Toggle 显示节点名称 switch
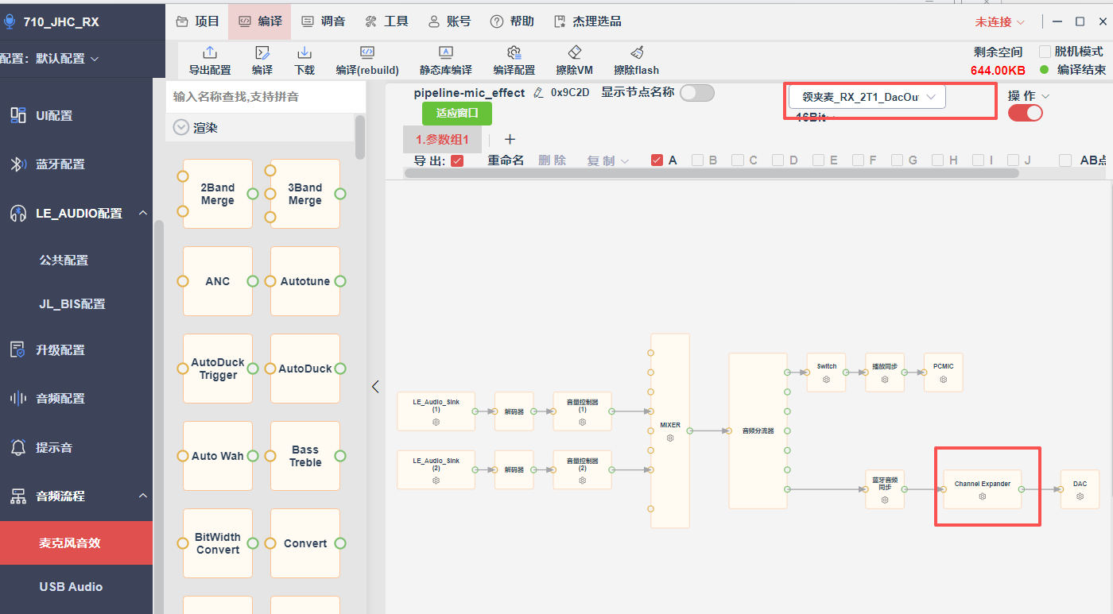The height and width of the screenshot is (614, 1113). 696,93
